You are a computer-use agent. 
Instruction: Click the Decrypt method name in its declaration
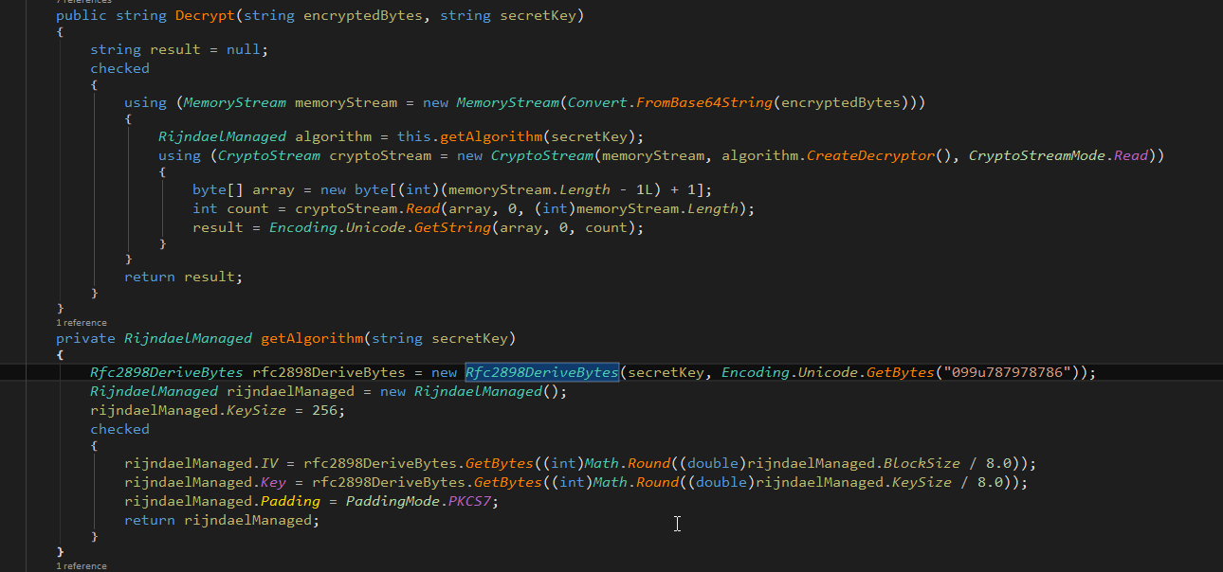point(204,16)
